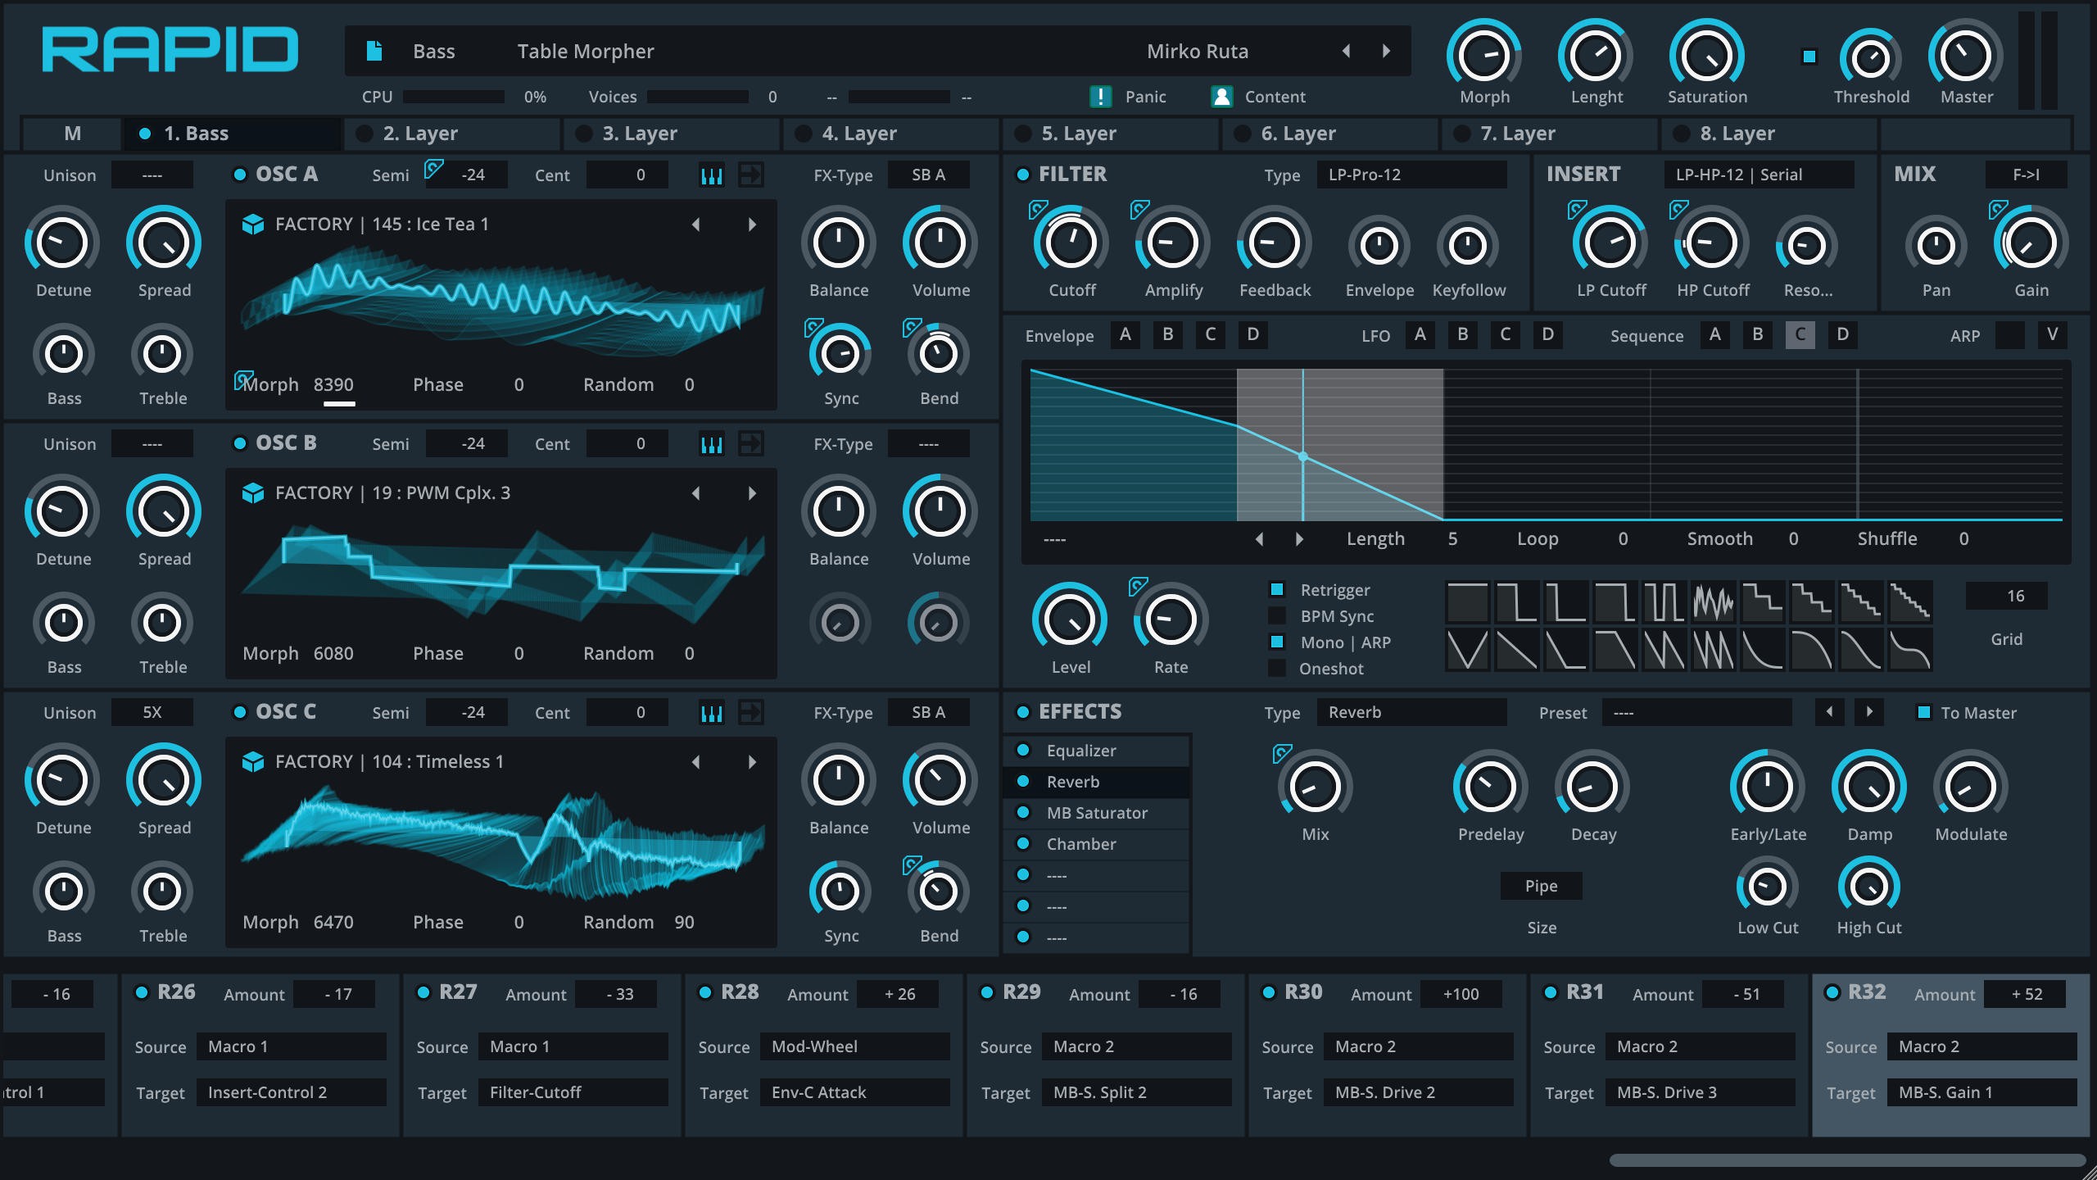Click OSC B wavetable cube icon
The width and height of the screenshot is (2097, 1180).
[253, 492]
